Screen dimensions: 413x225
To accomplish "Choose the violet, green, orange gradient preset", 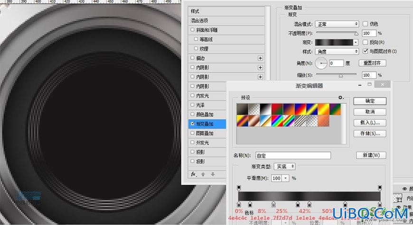I will coord(335,109).
